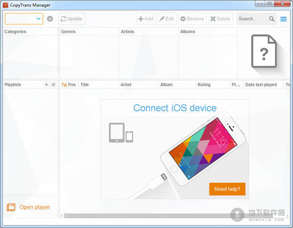The image size is (293, 228).
Task: Open the hamburger menu
Action: pyautogui.click(x=283, y=19)
